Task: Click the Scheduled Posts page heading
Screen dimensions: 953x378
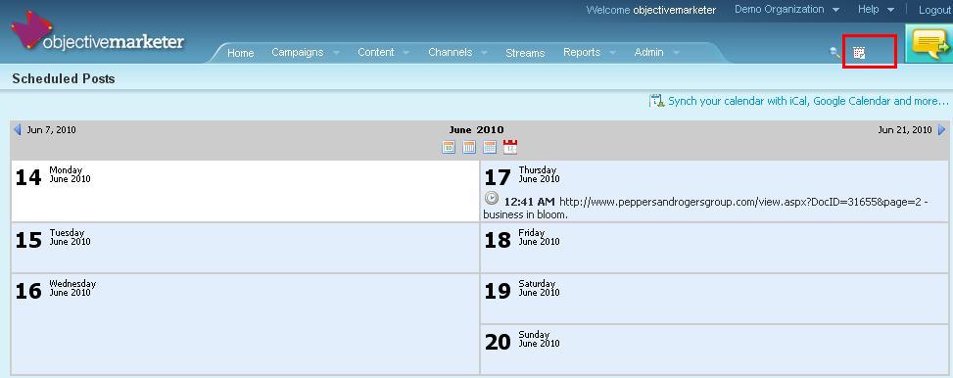Action: coord(64,78)
